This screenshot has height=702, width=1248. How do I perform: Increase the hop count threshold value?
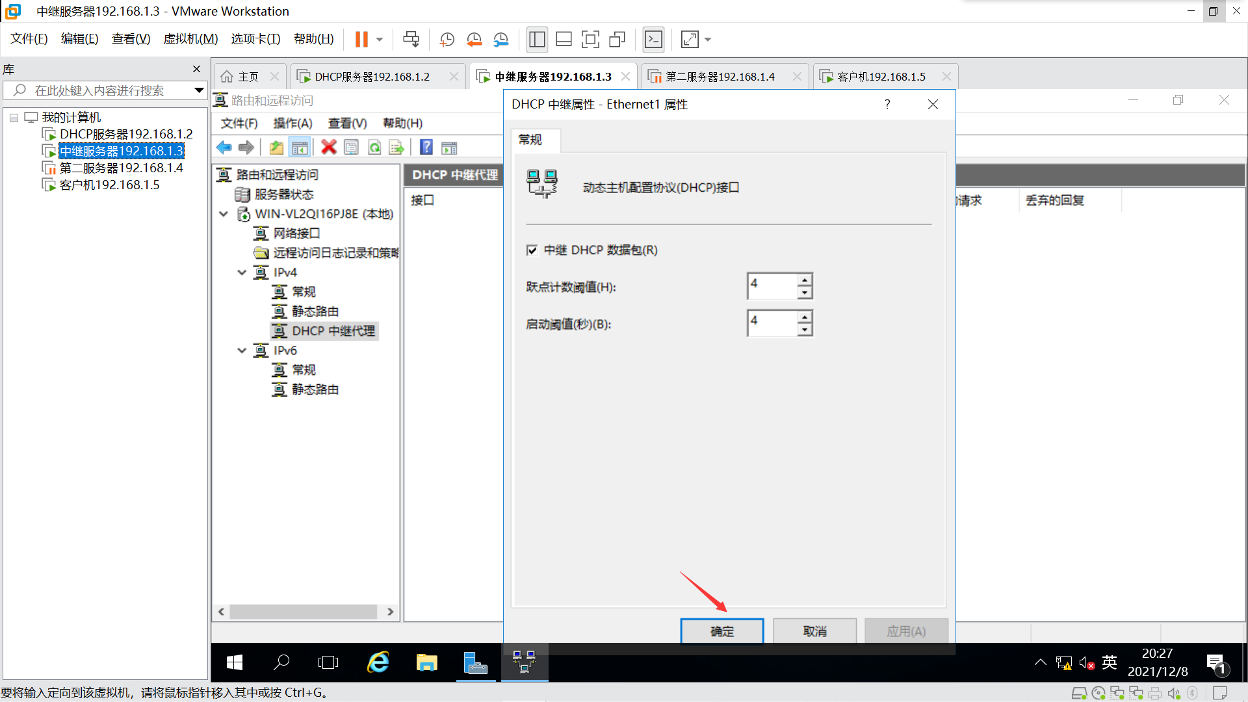point(805,279)
